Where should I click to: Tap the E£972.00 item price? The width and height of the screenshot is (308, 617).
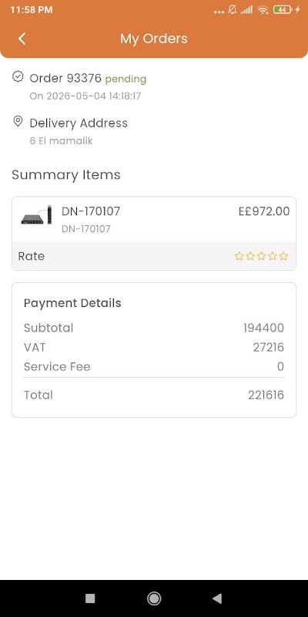(x=264, y=211)
